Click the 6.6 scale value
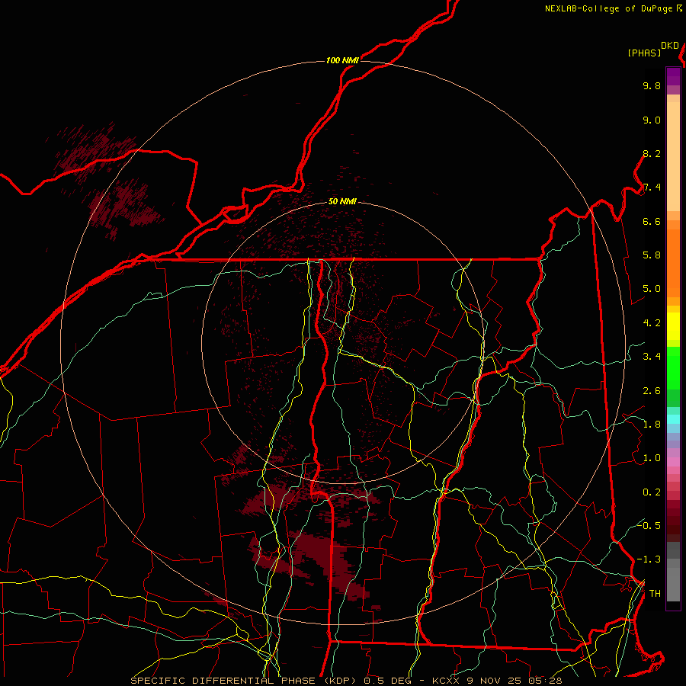The image size is (686, 686). click(652, 221)
